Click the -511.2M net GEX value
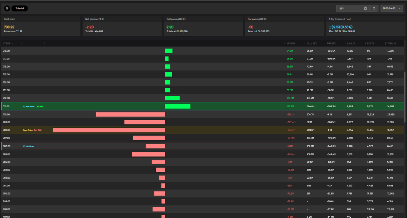This screenshot has height=218, width=407. (x=291, y=114)
